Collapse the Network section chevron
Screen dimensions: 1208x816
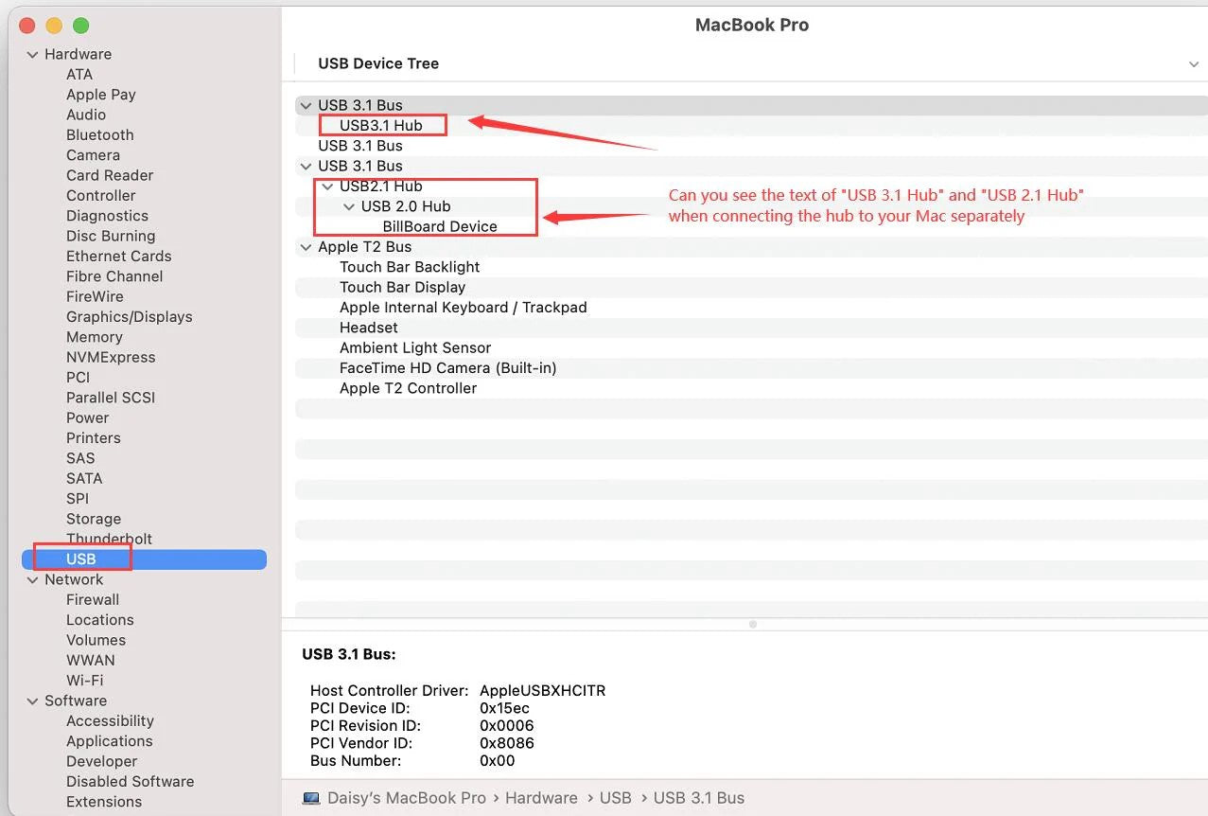pyautogui.click(x=33, y=580)
